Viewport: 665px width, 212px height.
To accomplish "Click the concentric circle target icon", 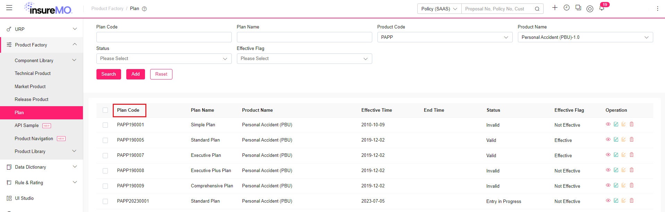I will tap(590, 9).
